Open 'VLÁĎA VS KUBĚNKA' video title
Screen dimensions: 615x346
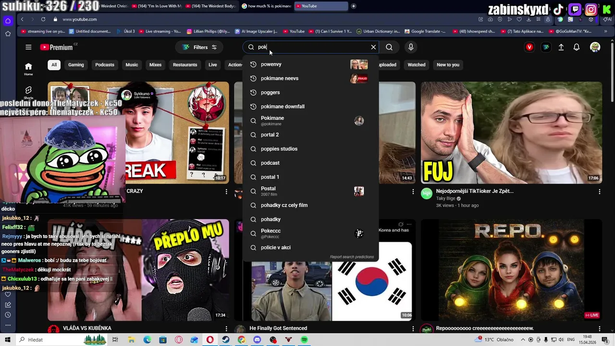(x=87, y=328)
